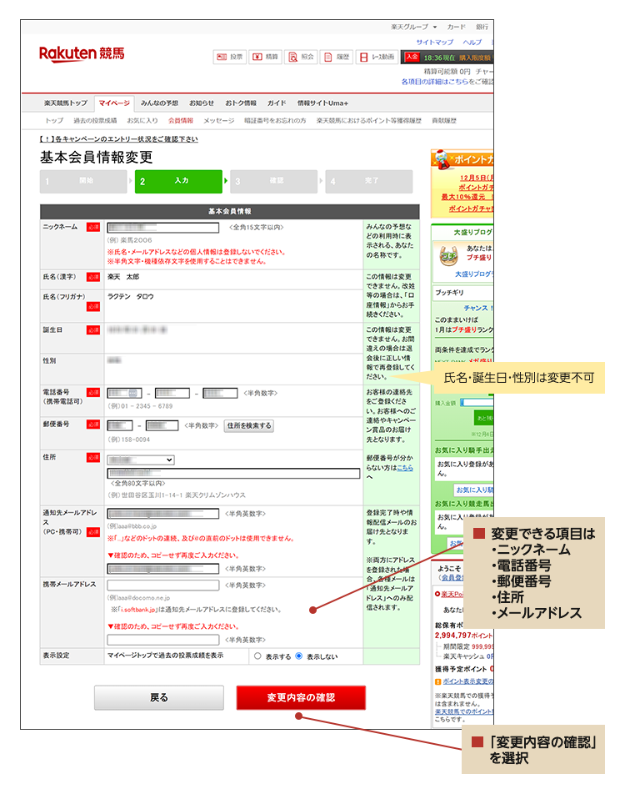Click the ニックネーム input field
The height and width of the screenshot is (794, 625).
click(x=163, y=228)
